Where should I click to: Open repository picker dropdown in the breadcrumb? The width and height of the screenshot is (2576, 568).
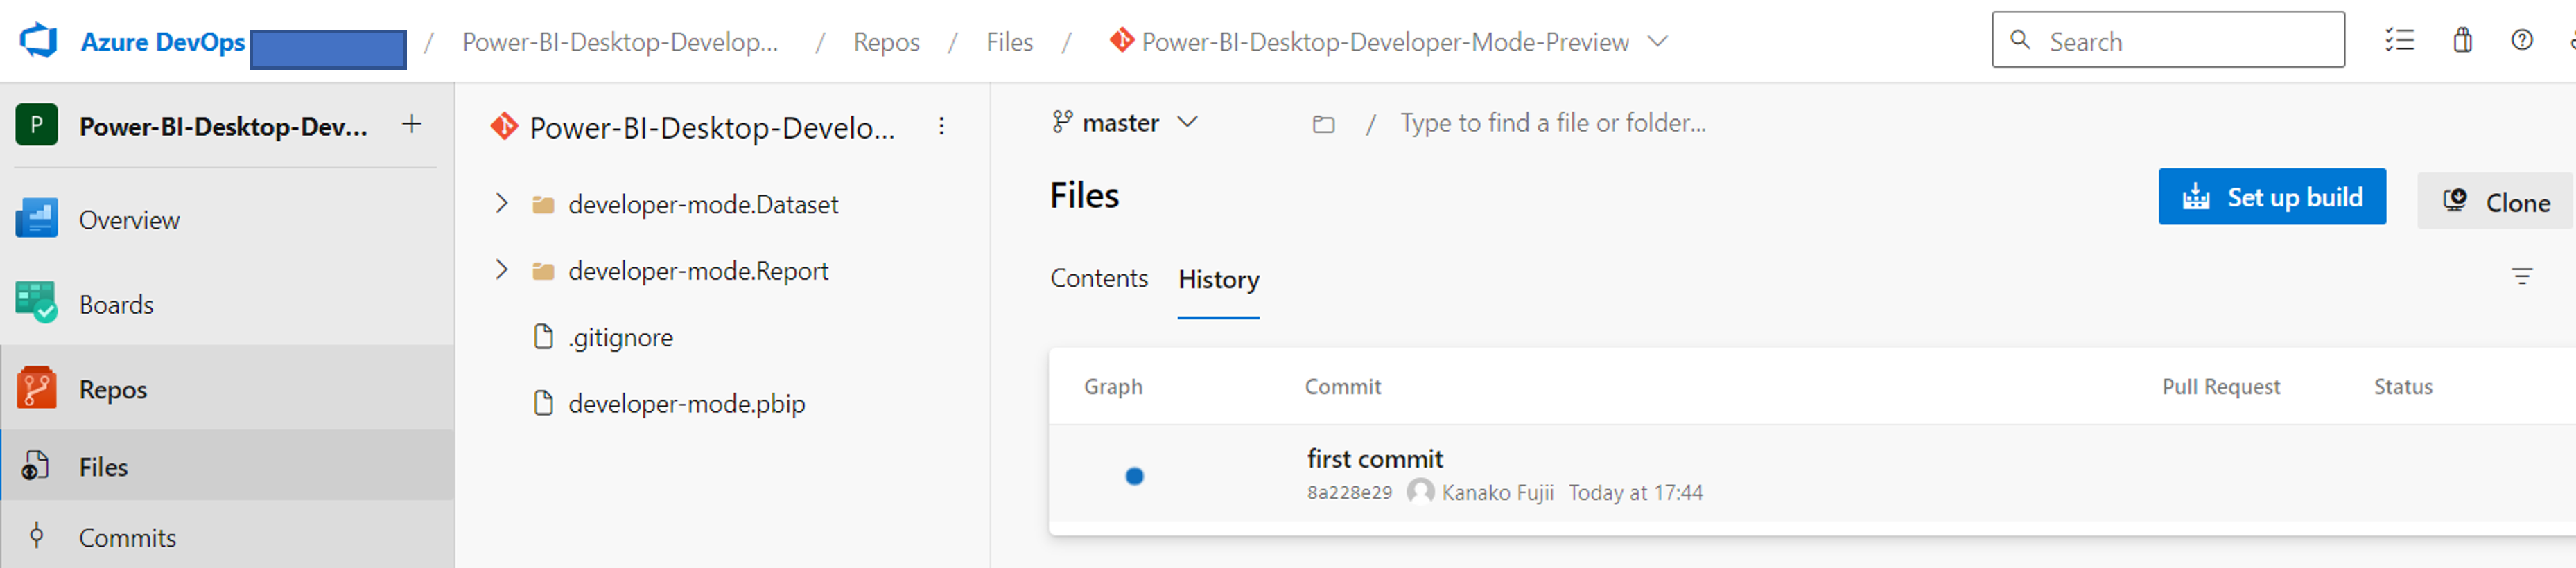(x=1658, y=42)
